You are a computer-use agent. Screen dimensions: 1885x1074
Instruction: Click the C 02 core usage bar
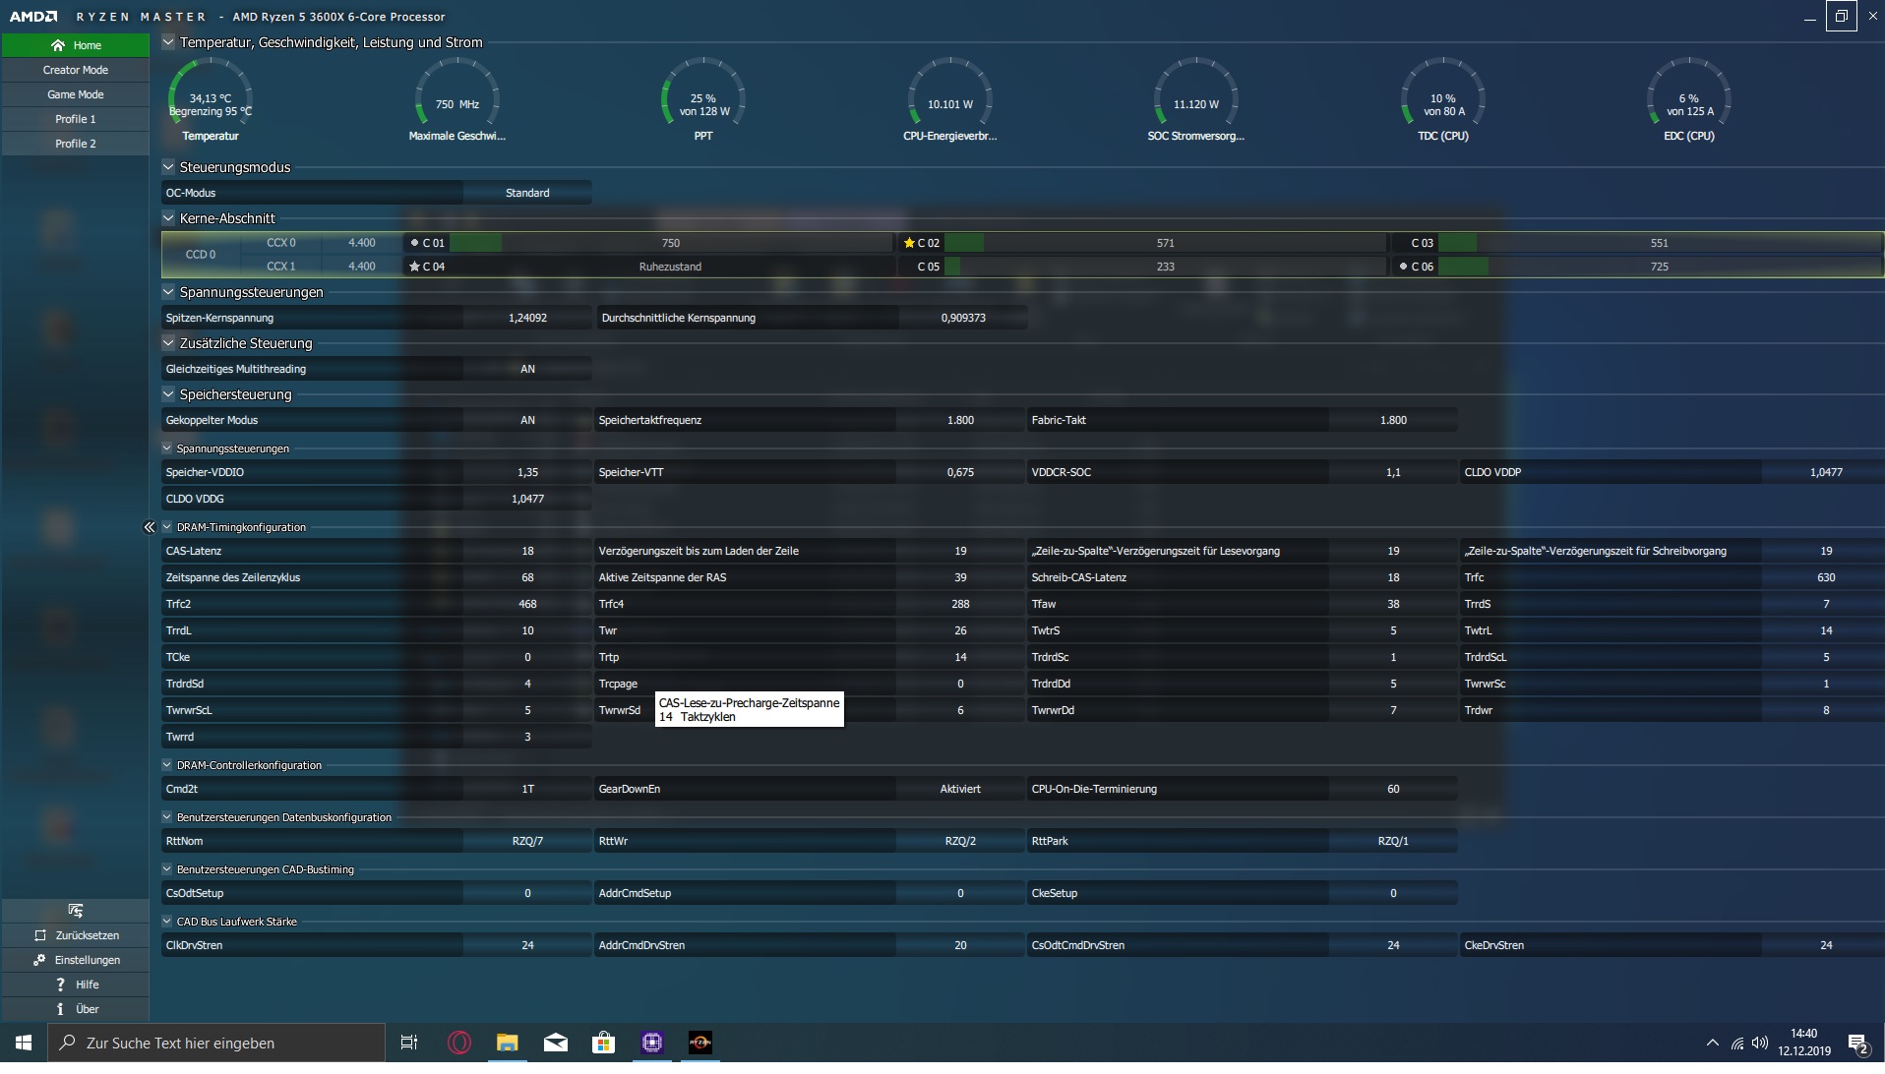(1165, 243)
